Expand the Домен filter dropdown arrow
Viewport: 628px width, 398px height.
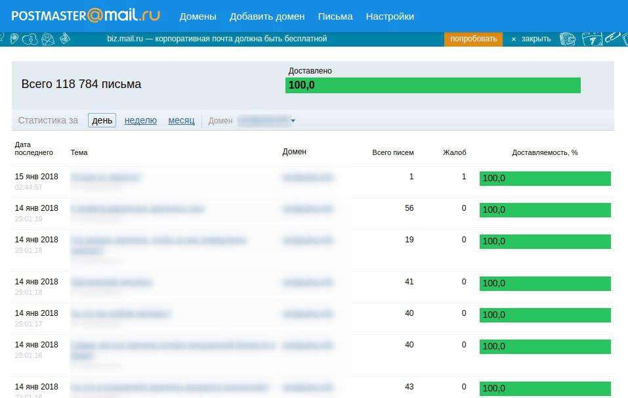click(x=293, y=121)
